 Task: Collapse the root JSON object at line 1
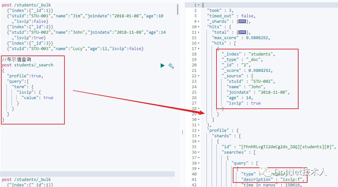(x=199, y=5)
